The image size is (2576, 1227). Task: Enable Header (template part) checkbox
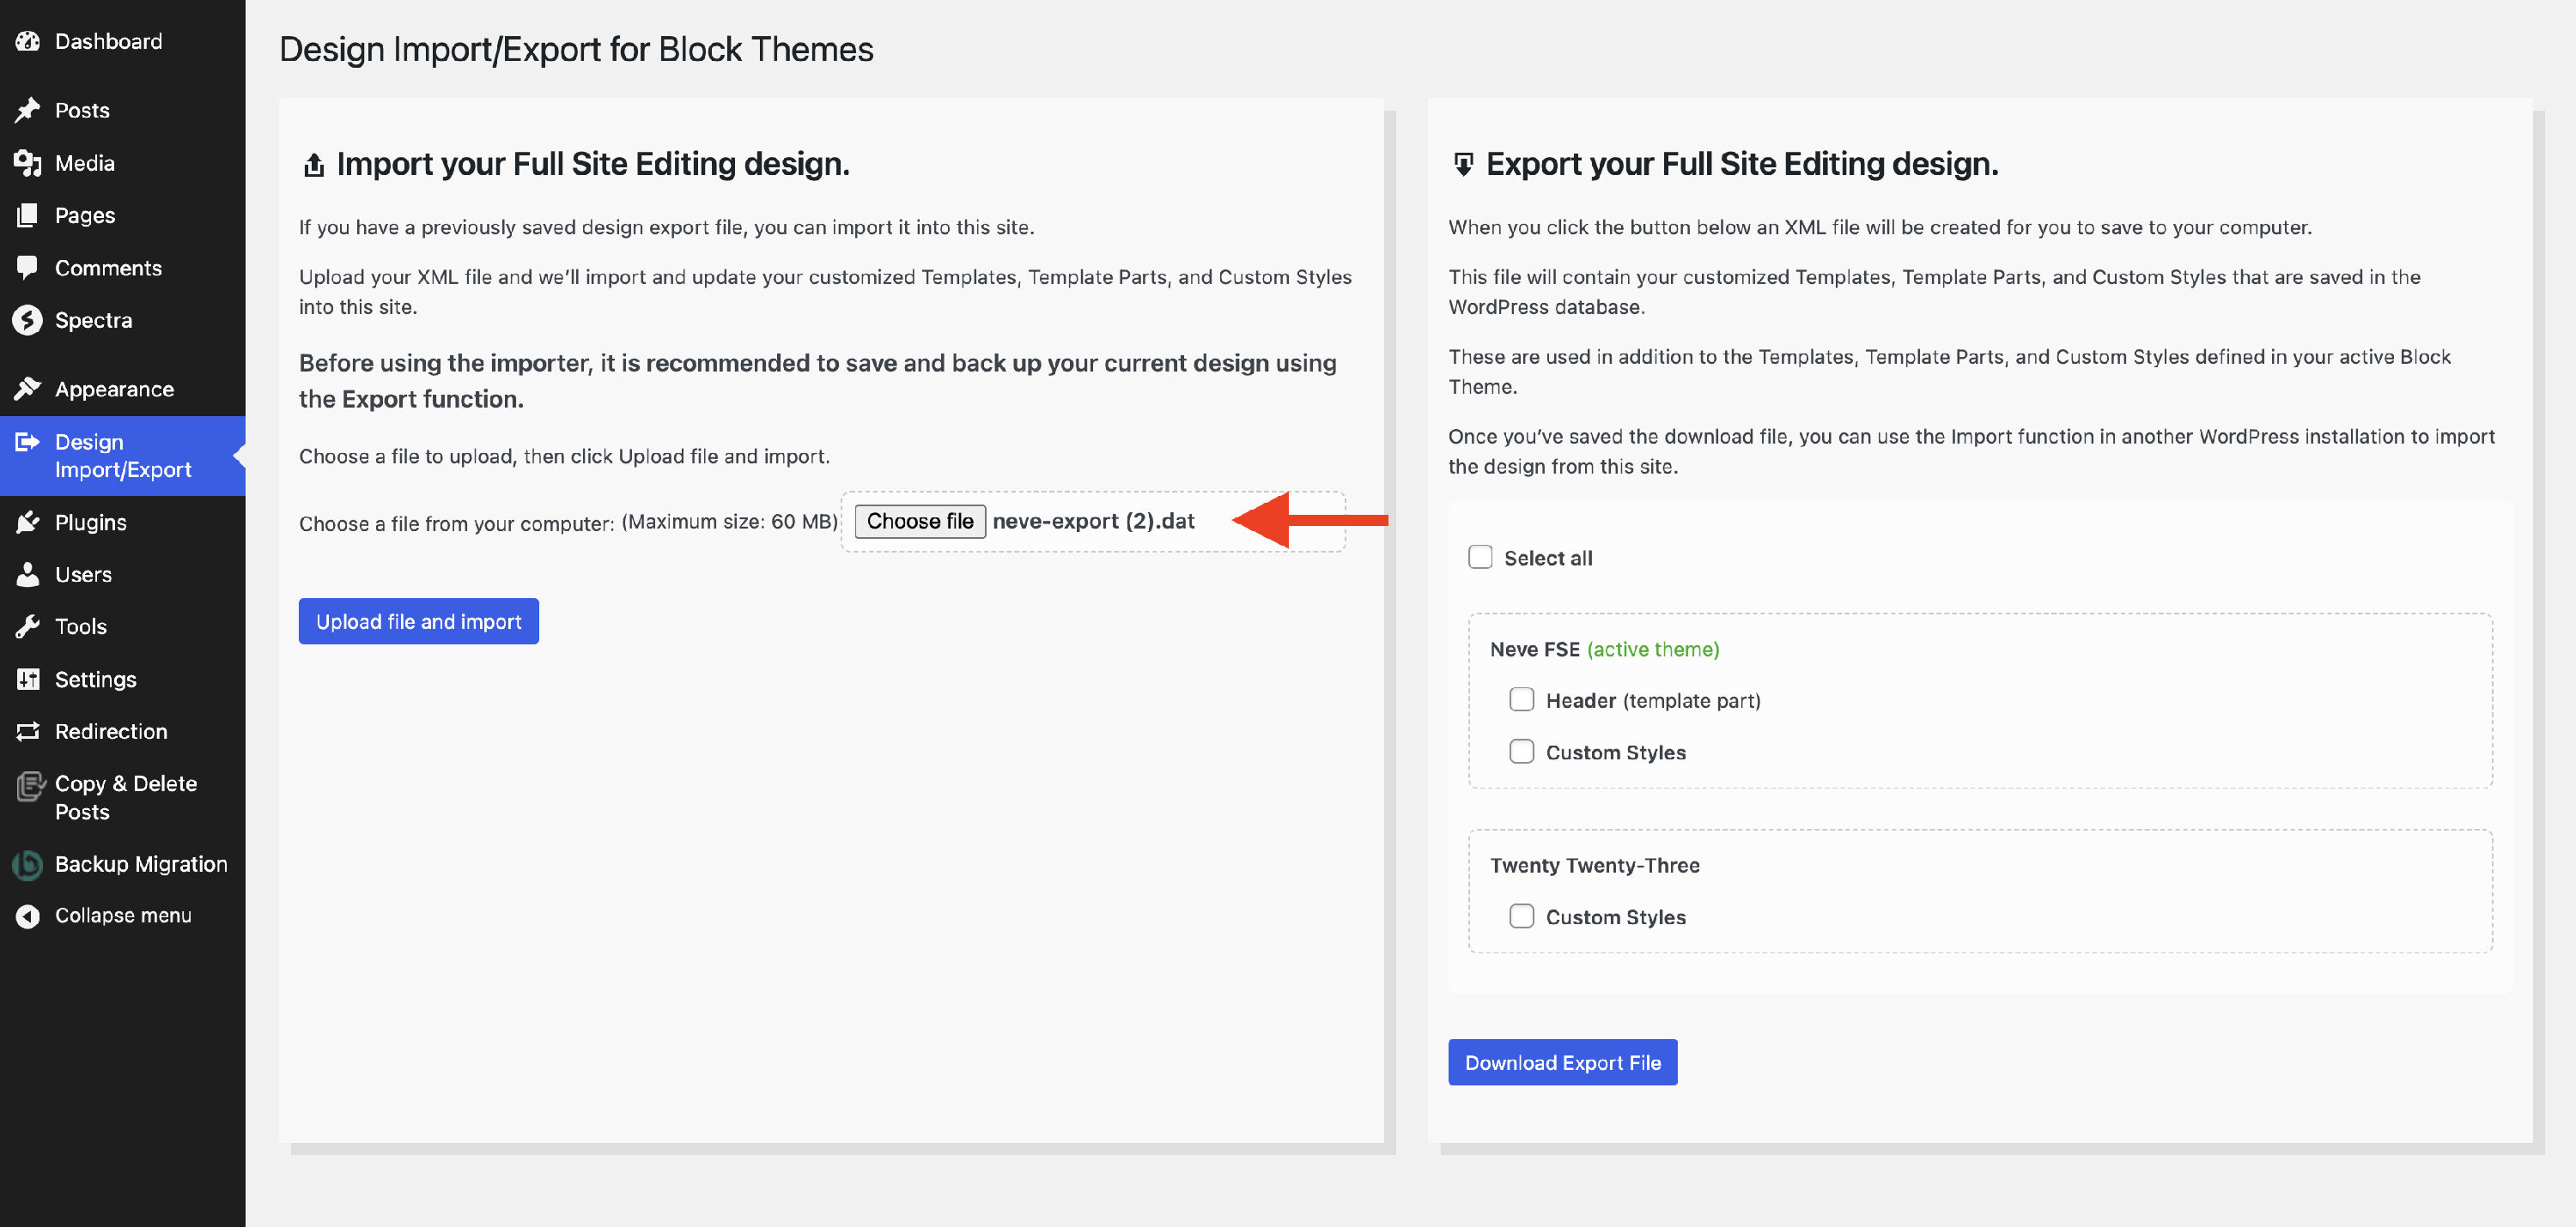1521,699
